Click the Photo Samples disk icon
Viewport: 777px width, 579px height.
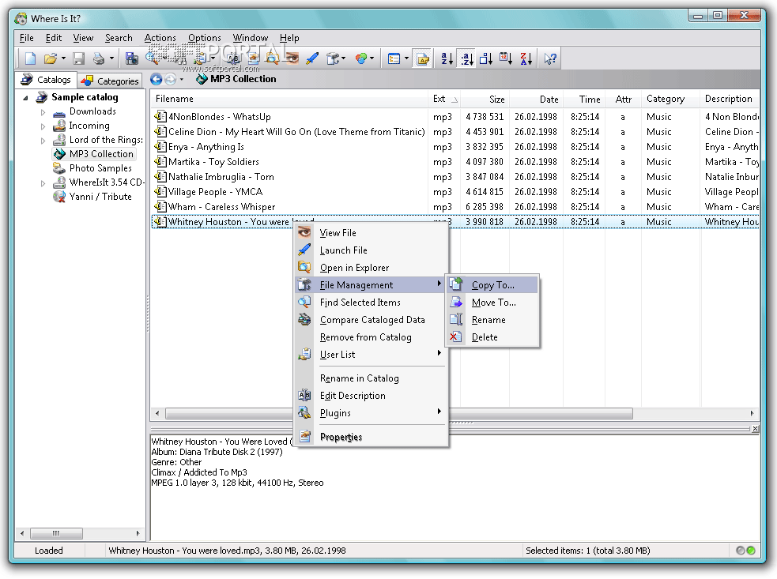pos(59,168)
